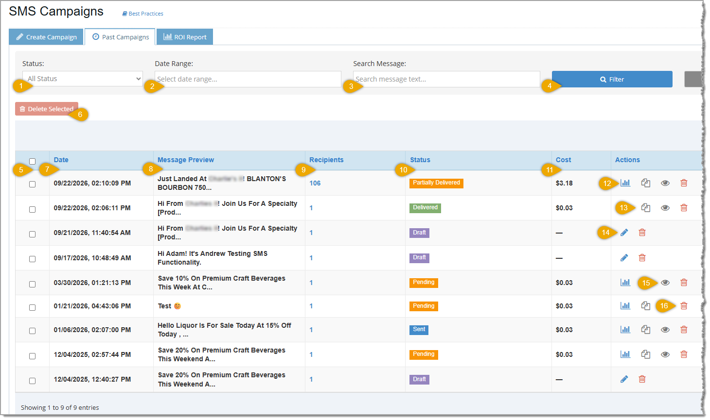Show chart report for 03/30/2026 campaign
The height and width of the screenshot is (420, 710).
pyautogui.click(x=625, y=283)
